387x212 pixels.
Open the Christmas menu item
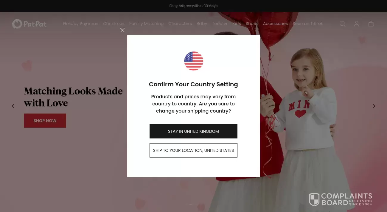click(x=114, y=24)
